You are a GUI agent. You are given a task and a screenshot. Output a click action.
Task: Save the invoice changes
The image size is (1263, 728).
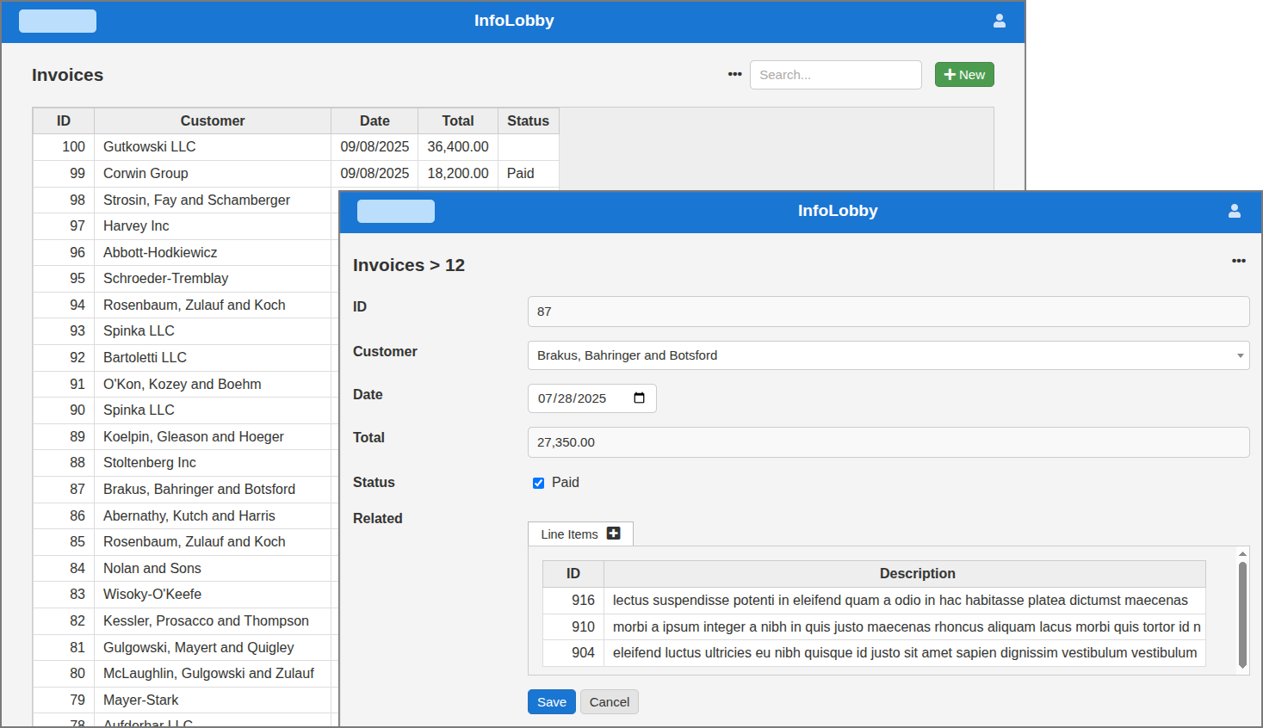551,701
